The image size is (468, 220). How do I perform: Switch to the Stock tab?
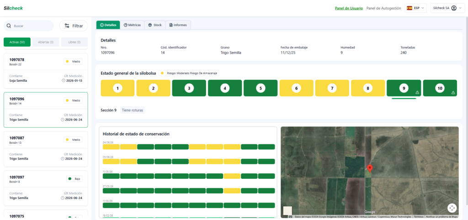(154, 25)
